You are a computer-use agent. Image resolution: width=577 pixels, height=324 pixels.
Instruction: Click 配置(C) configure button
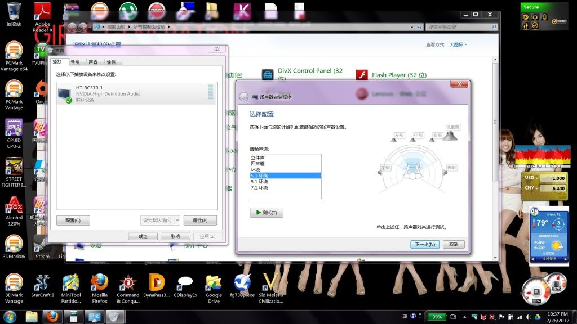(x=73, y=220)
